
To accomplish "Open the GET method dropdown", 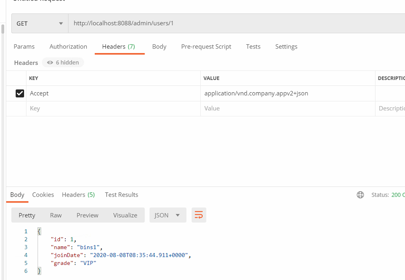I will 40,24.
